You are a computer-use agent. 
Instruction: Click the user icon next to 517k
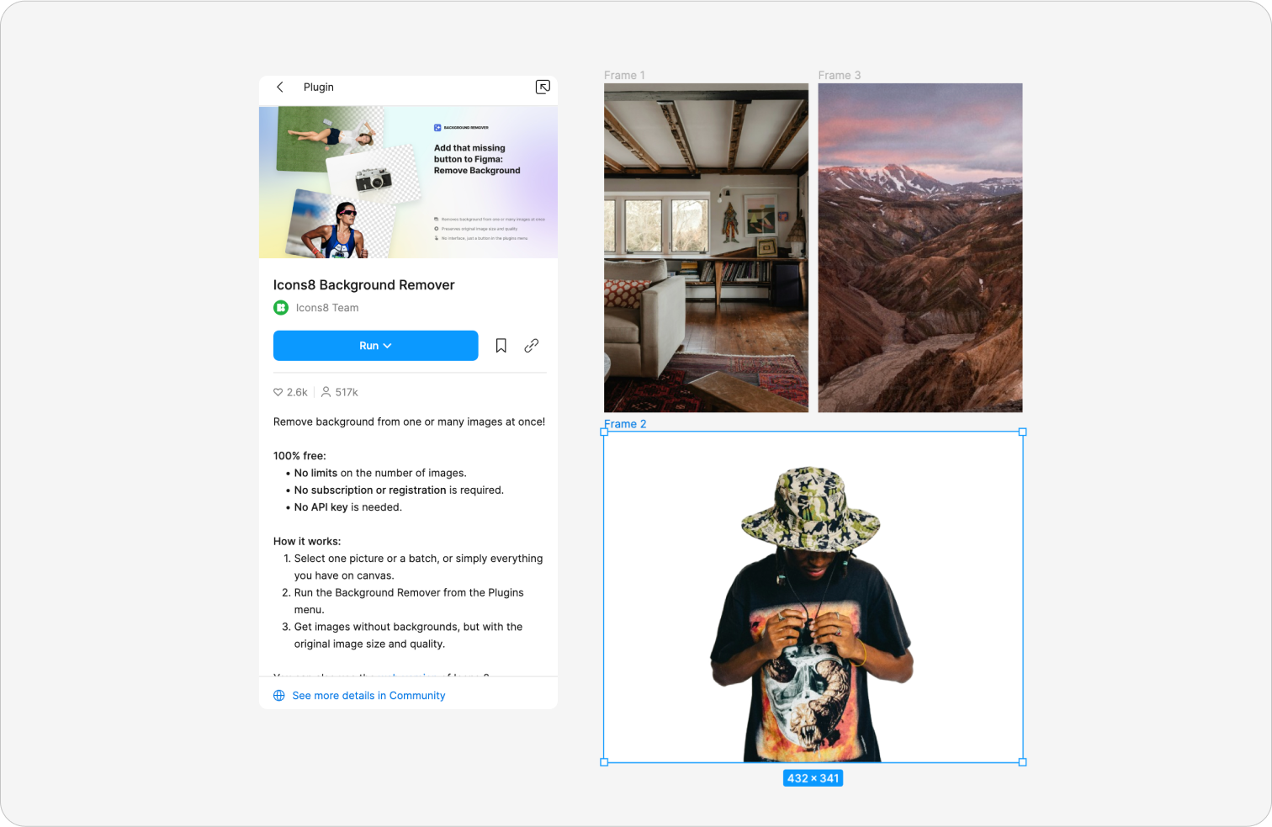326,392
